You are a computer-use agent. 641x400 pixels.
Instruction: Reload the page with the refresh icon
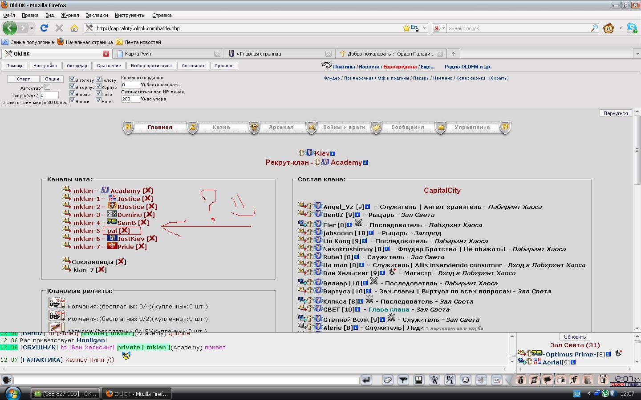coord(44,28)
